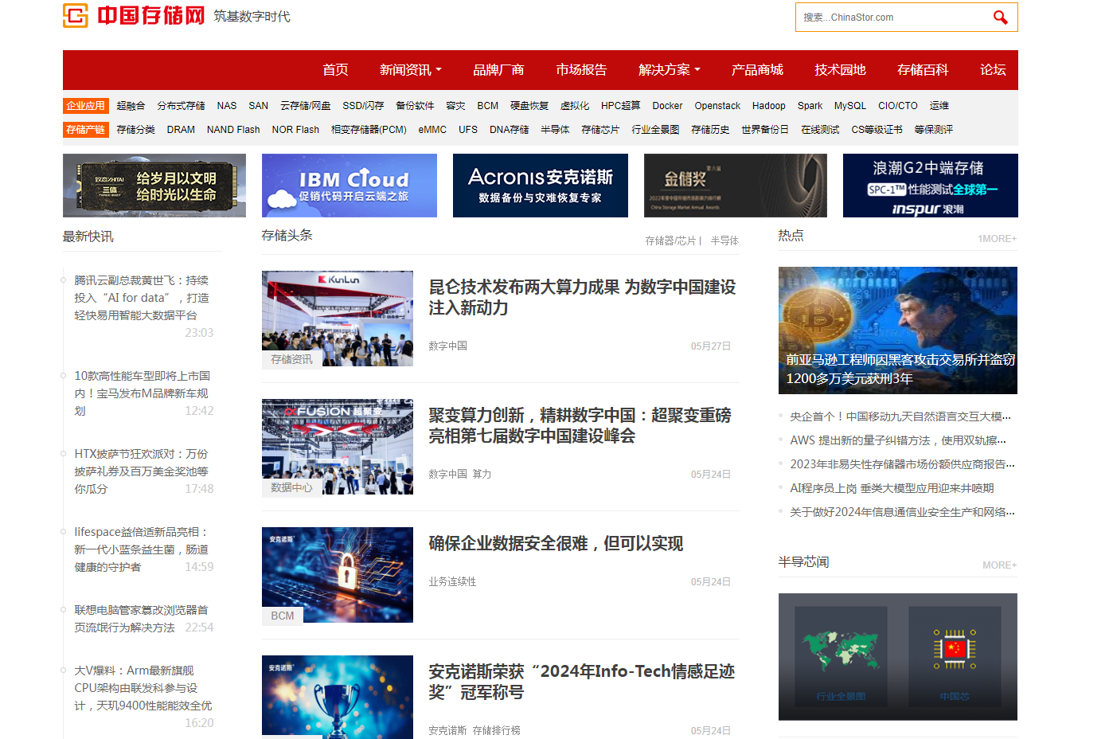The width and height of the screenshot is (1109, 739).
Task: Open the NAND Flash category link
Action: tap(233, 130)
